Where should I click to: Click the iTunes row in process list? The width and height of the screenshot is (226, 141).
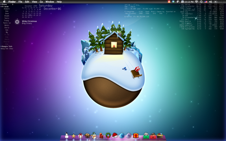pyautogui.click(x=202, y=8)
